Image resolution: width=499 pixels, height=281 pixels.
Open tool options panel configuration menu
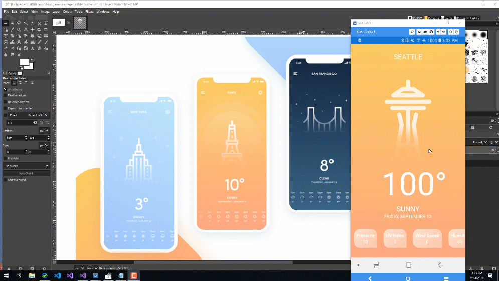click(x=48, y=73)
